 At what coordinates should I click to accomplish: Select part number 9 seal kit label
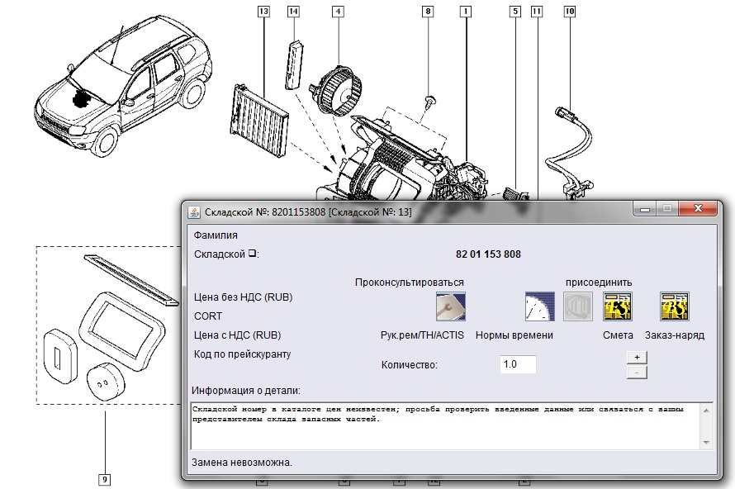click(x=104, y=478)
